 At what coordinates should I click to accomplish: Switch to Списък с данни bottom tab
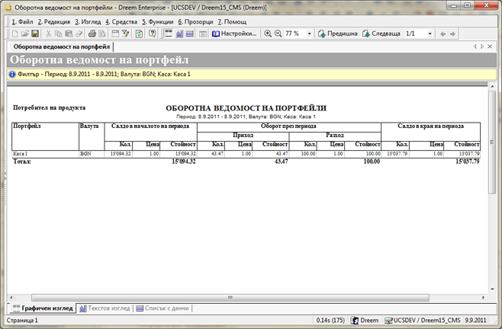pos(163,308)
